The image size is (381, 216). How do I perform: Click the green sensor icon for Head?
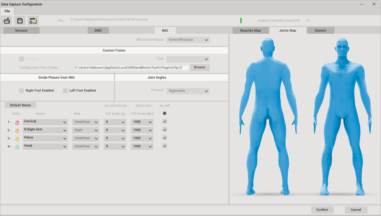18,147
